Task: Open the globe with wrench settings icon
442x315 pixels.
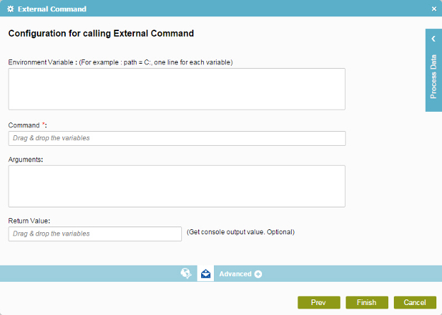Action: (186, 273)
